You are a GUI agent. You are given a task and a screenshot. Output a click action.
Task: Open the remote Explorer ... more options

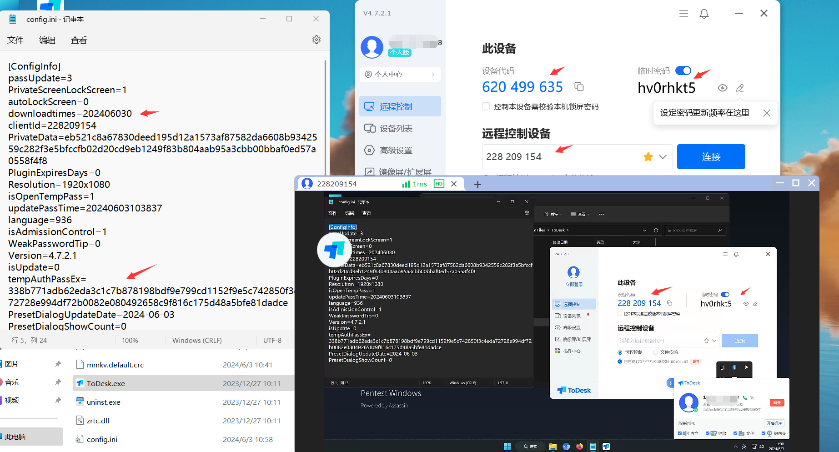click(602, 214)
